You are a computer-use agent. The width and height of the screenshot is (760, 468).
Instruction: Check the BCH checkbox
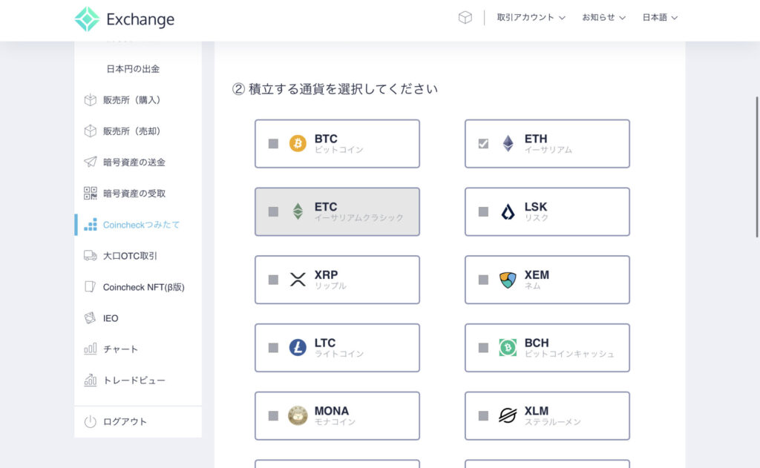pos(483,348)
